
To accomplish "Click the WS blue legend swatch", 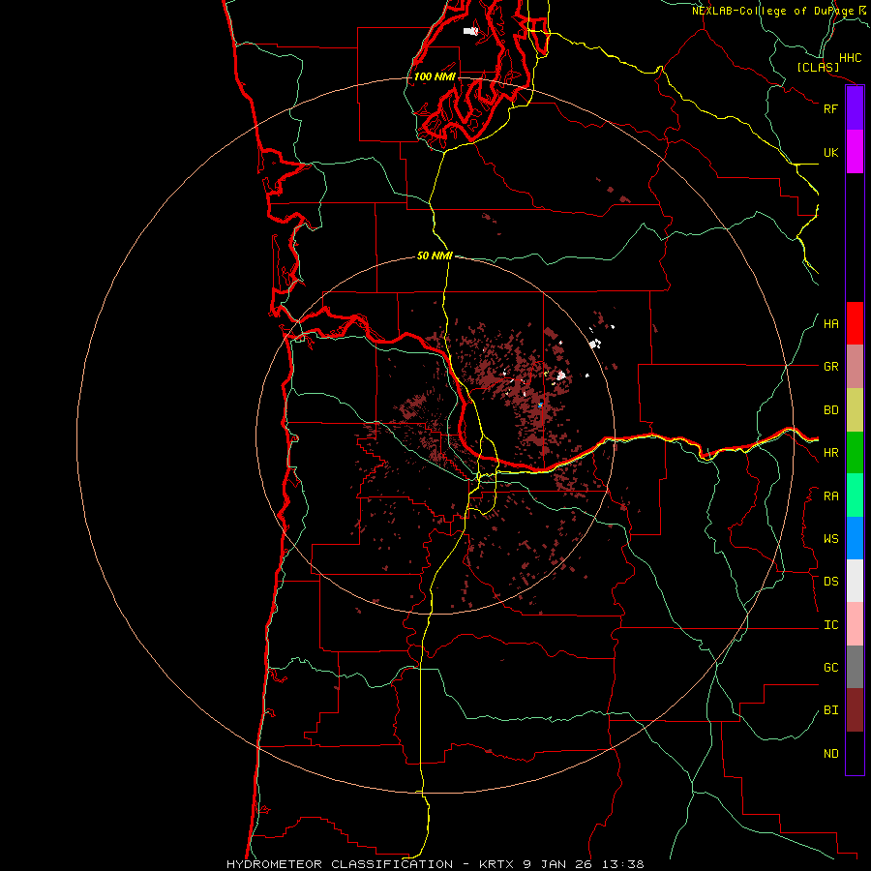I will (x=855, y=538).
